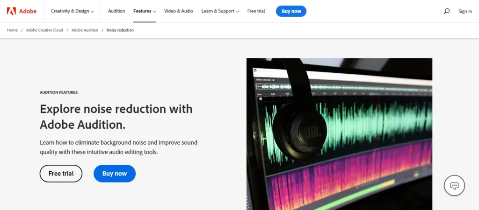
Task: Click the Explore noise reduction heading
Action: tap(116, 117)
